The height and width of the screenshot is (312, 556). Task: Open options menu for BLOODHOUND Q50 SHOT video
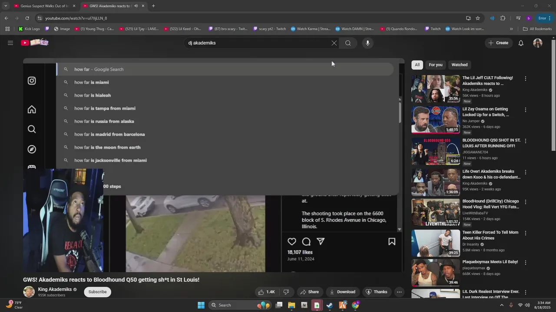[x=526, y=141]
